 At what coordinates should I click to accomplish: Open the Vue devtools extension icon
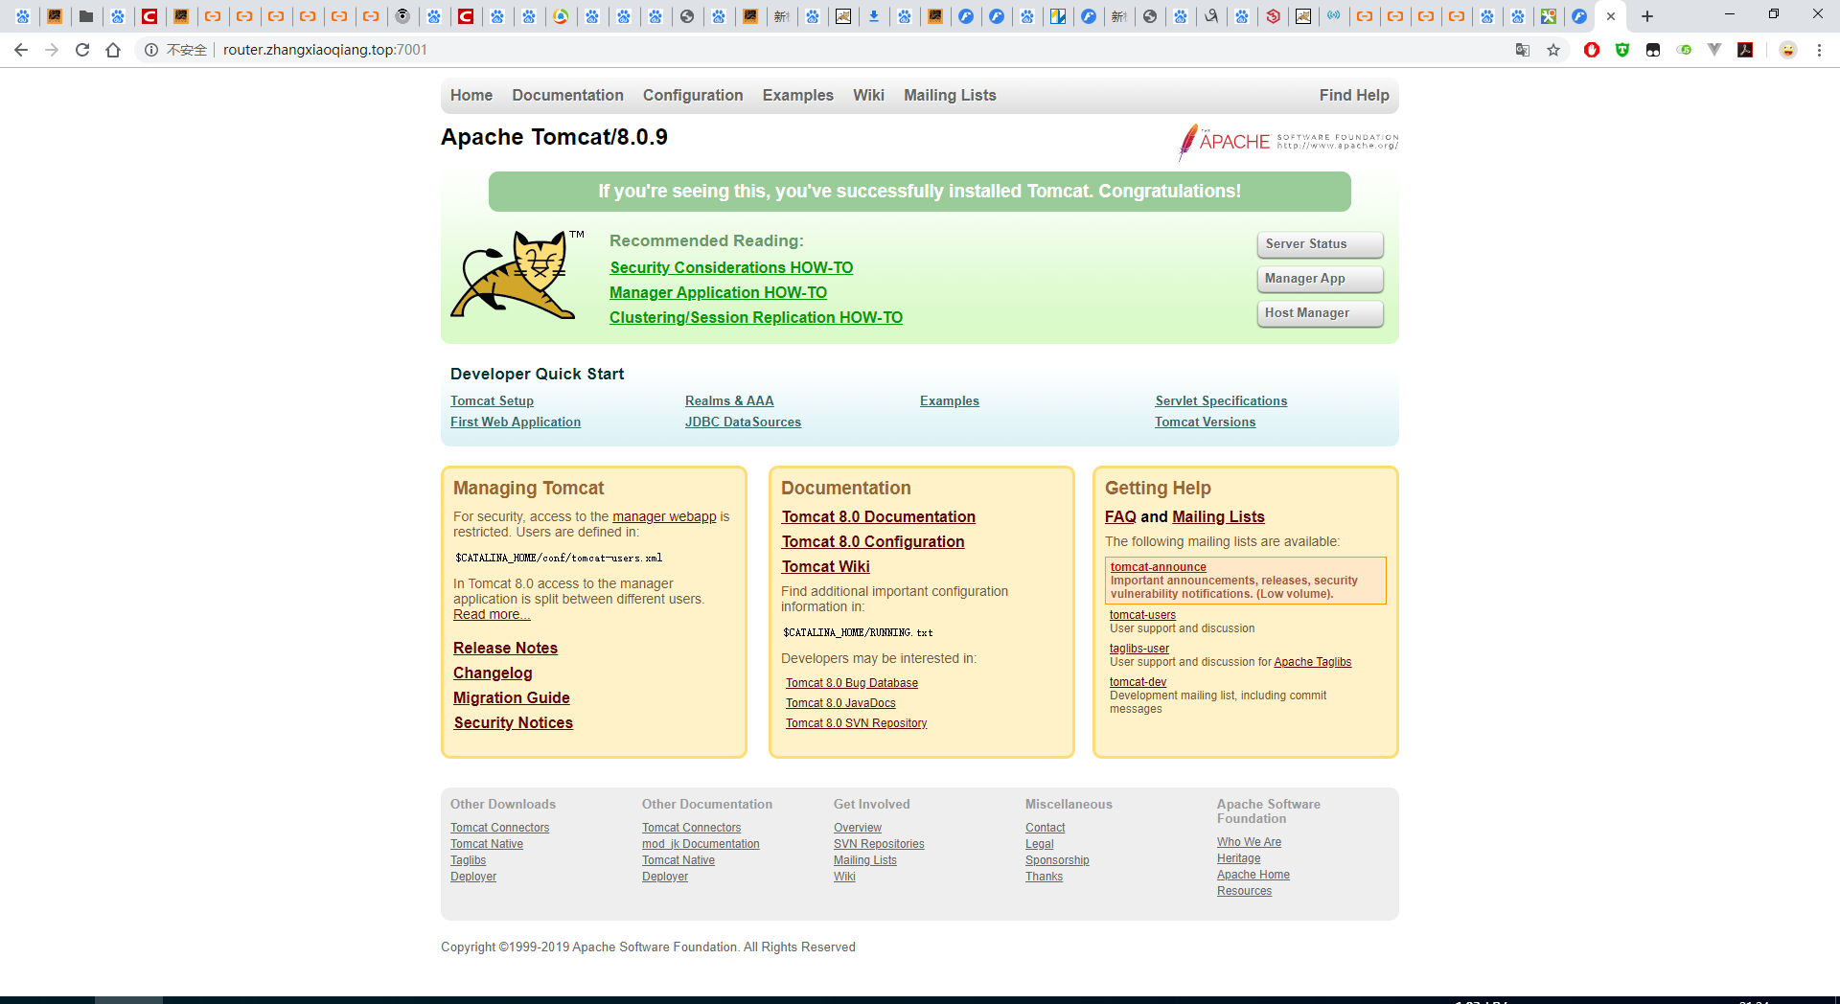coord(1714,50)
